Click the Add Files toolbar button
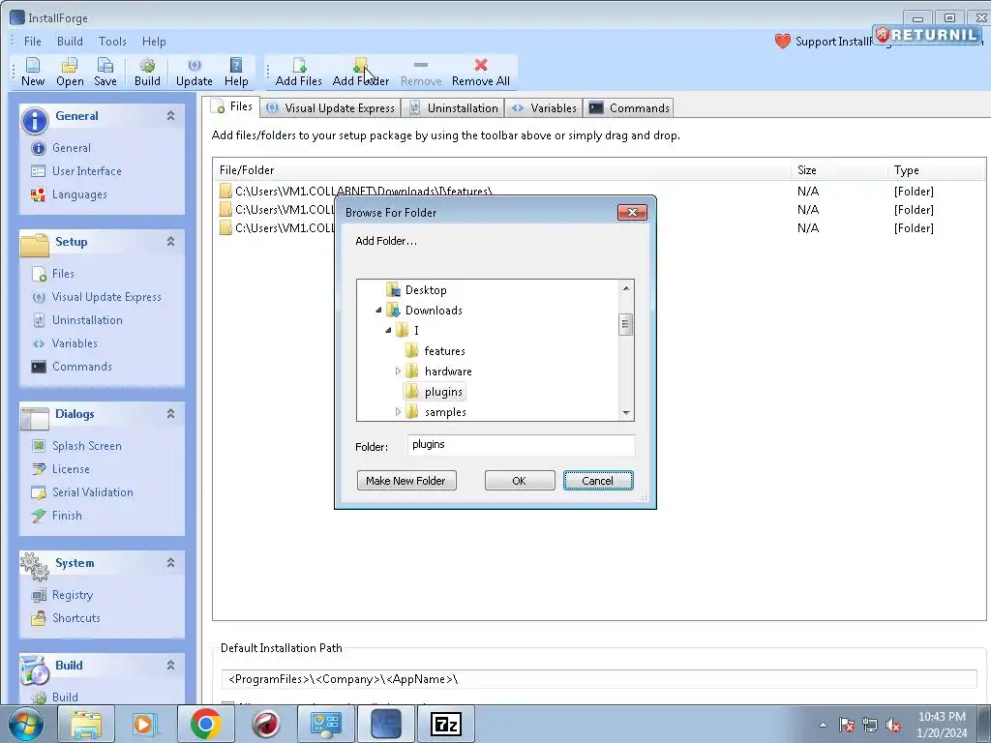This screenshot has width=991, height=743. pos(298,72)
